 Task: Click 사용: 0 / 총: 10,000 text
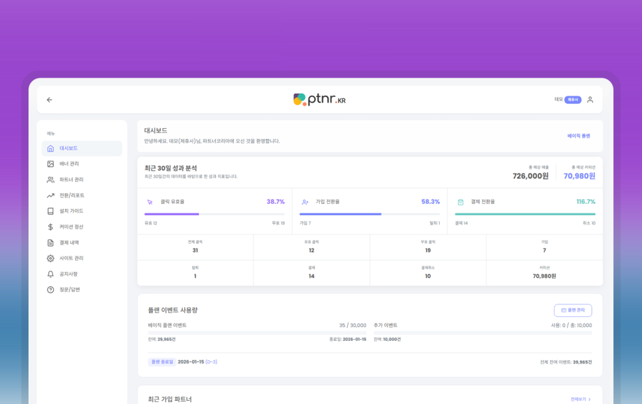tap(571, 326)
